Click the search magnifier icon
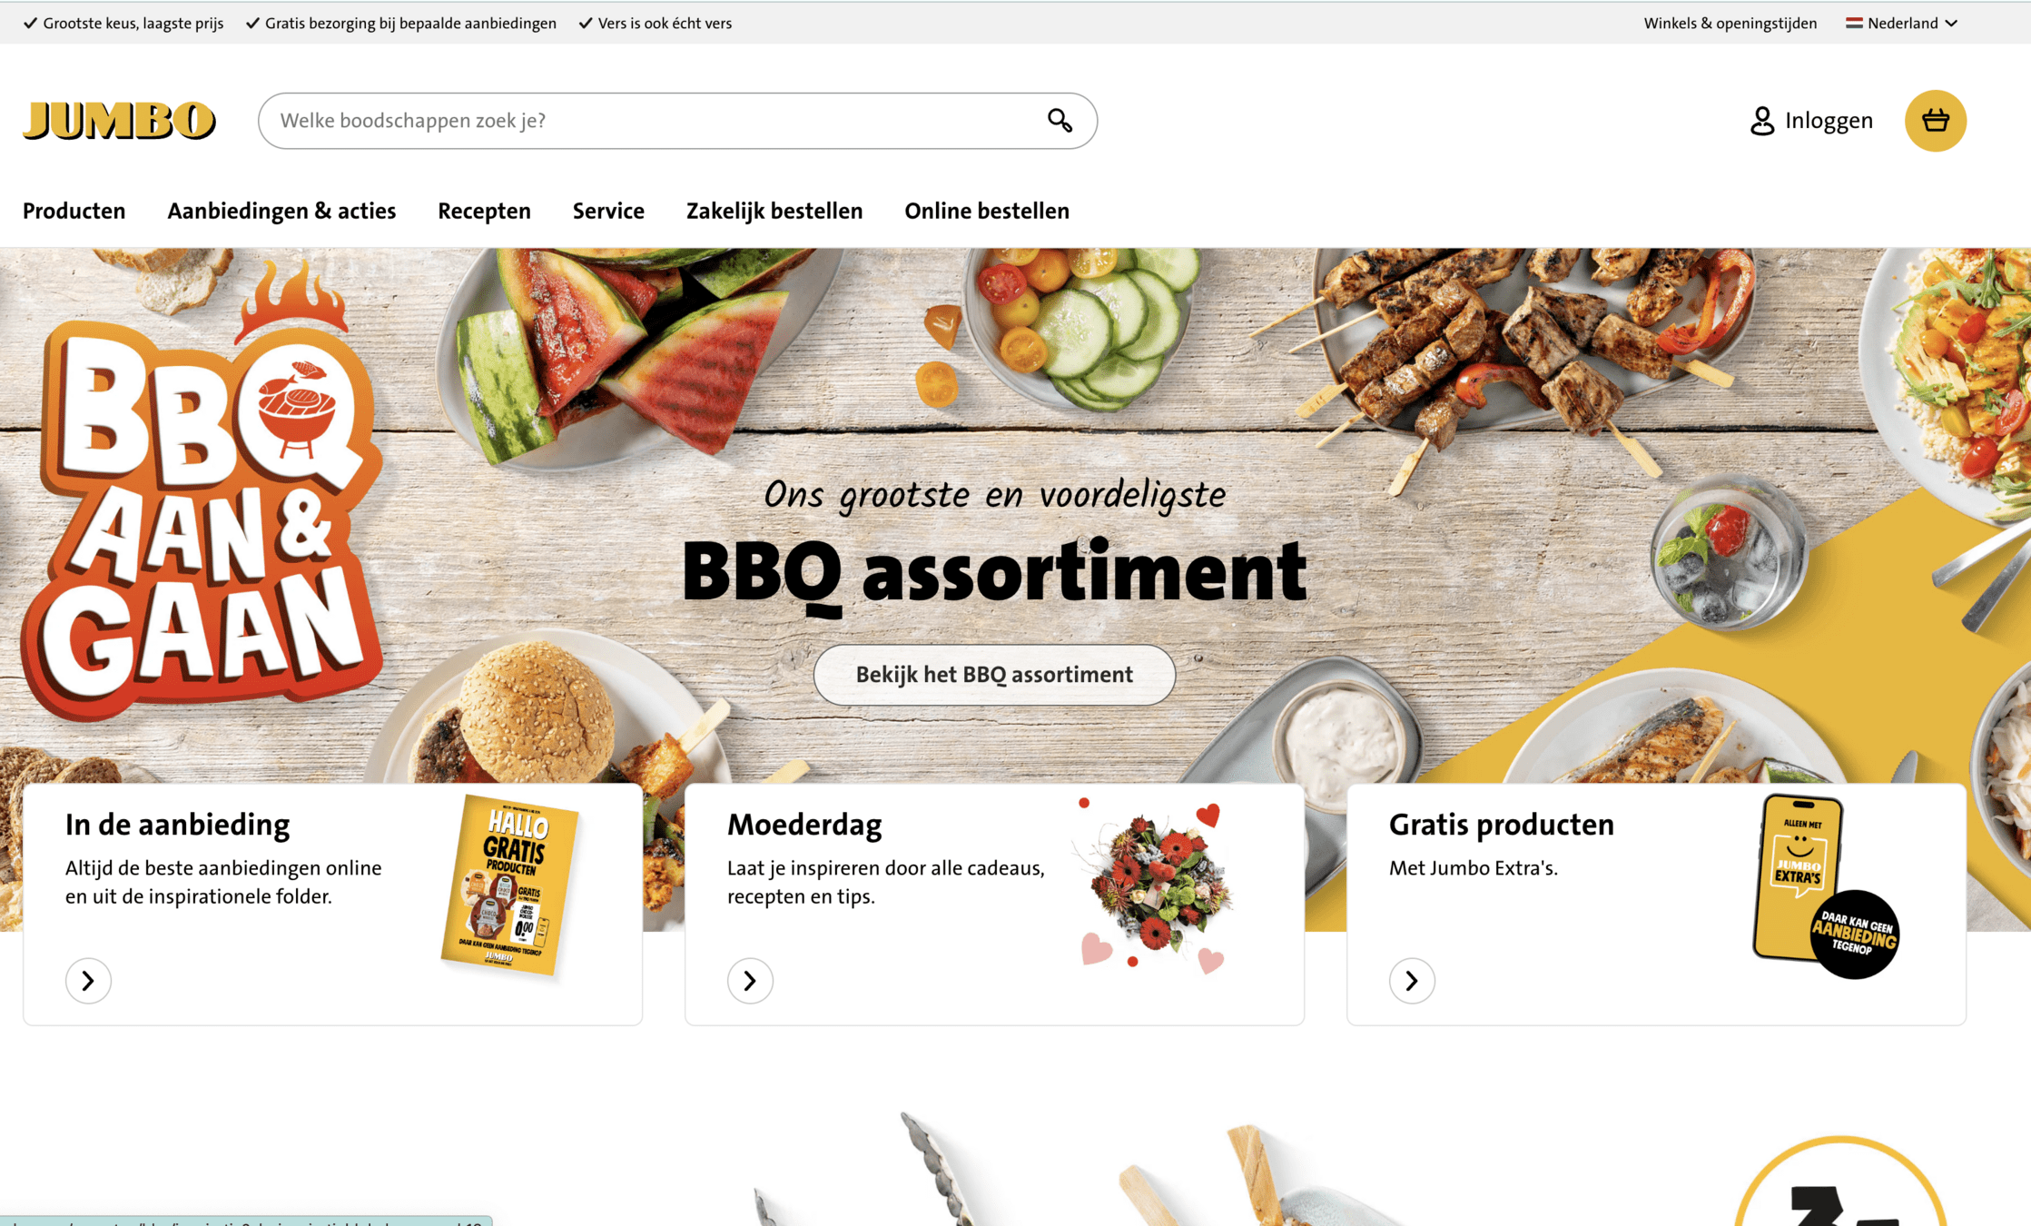Image resolution: width=2031 pixels, height=1226 pixels. click(x=1060, y=121)
